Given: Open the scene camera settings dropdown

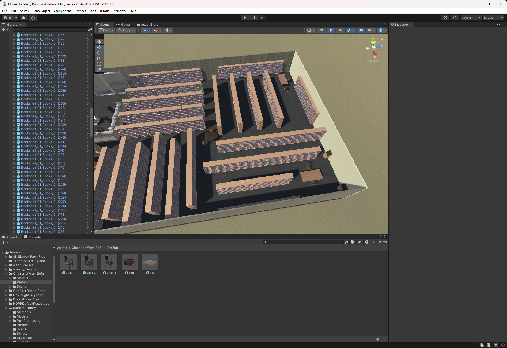Looking at the screenshot, I should (x=371, y=30).
